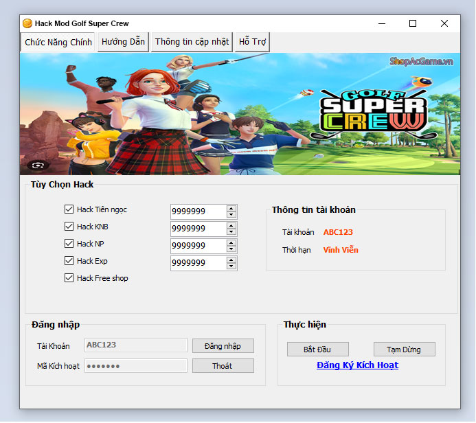Increase the Hack Exp value with up arrow
This screenshot has height=423, width=476.
point(231,260)
